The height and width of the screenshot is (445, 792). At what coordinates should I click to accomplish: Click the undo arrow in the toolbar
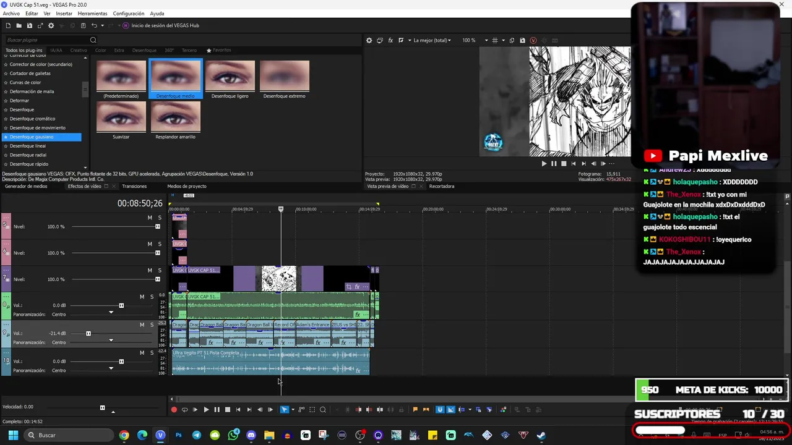point(94,25)
